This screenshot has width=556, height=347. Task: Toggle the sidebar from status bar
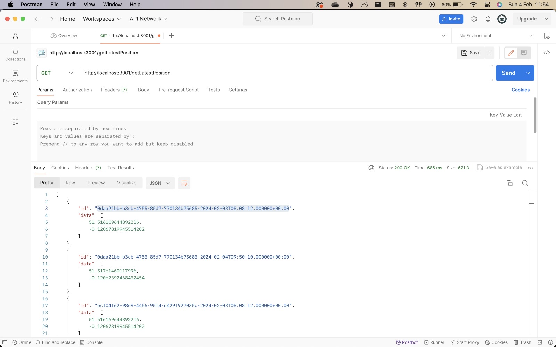(x=5, y=342)
